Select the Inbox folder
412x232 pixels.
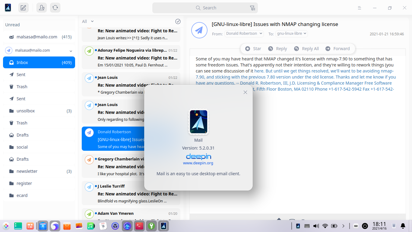pos(39,63)
